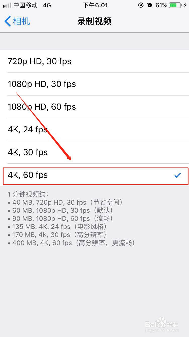Tap the 下午6:01 clock in status bar
This screenshot has height=337, width=189.
point(95,5)
